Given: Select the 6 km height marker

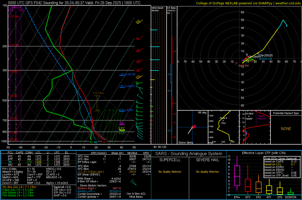Looking at the screenshot, I should [x=14, y=96].
